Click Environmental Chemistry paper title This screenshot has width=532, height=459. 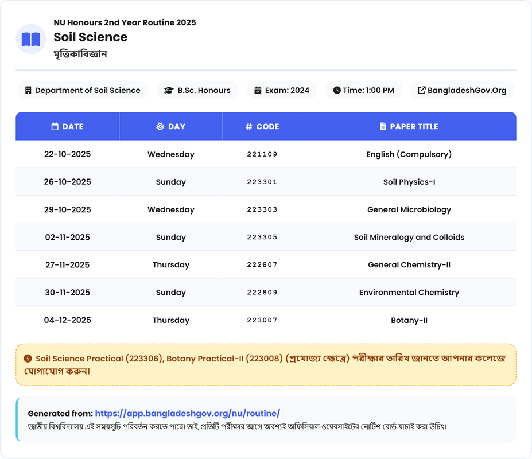(x=409, y=293)
